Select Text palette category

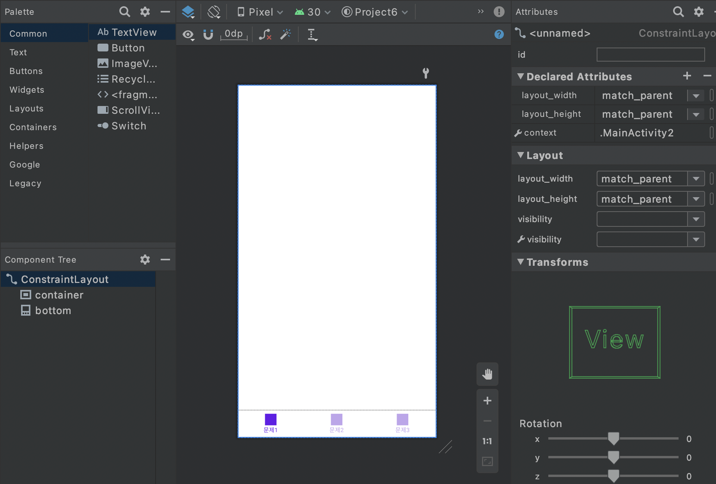[44, 52]
